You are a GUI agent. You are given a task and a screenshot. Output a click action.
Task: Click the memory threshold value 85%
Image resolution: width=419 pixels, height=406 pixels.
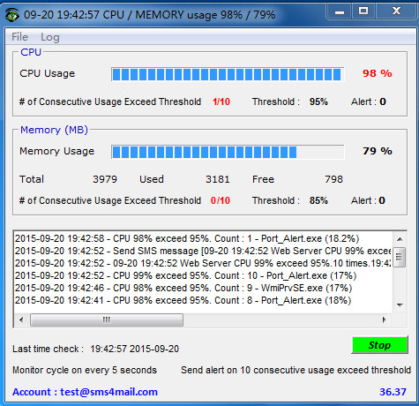pyautogui.click(x=318, y=200)
